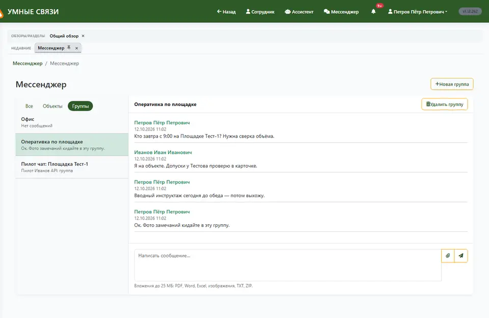Click sender Иванов Иван Иванович in chat
Viewport: 489px width, 318px height.
click(x=163, y=152)
